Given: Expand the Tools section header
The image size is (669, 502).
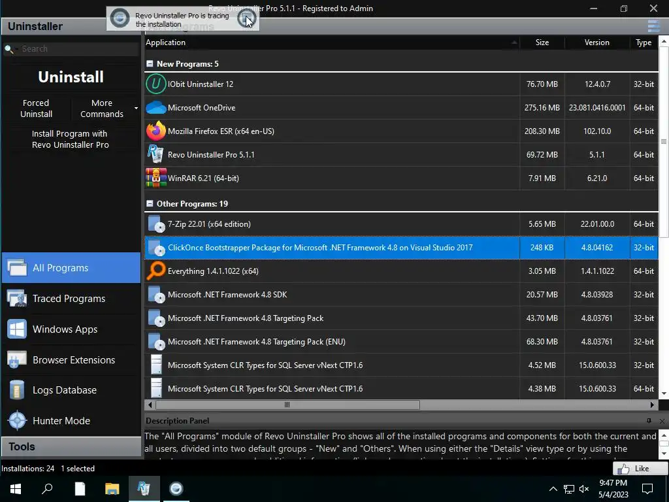Looking at the screenshot, I should [71, 446].
